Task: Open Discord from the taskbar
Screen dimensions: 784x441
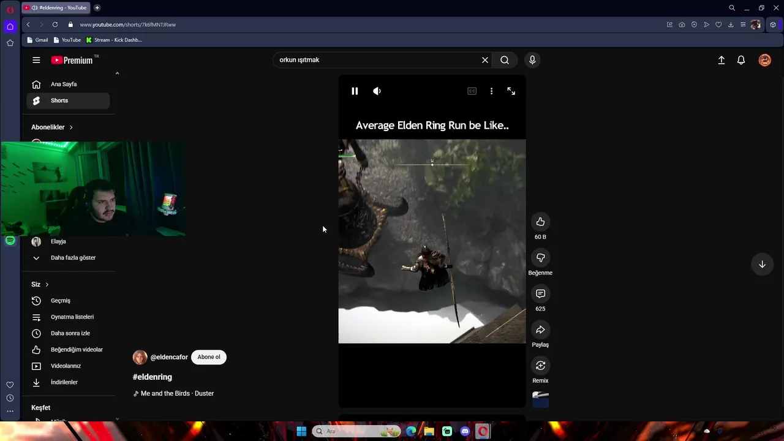Action: (x=465, y=431)
